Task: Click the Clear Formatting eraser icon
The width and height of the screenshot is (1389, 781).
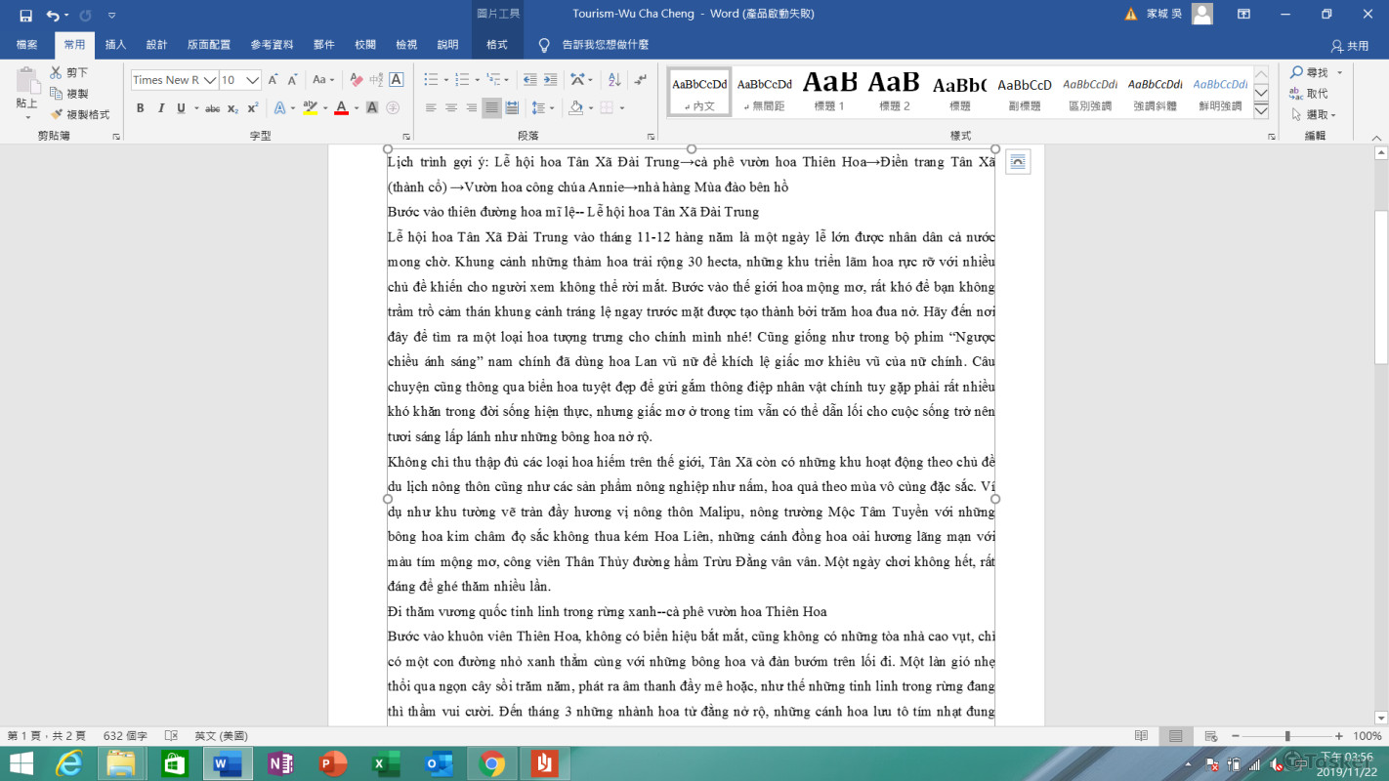Action: (356, 80)
